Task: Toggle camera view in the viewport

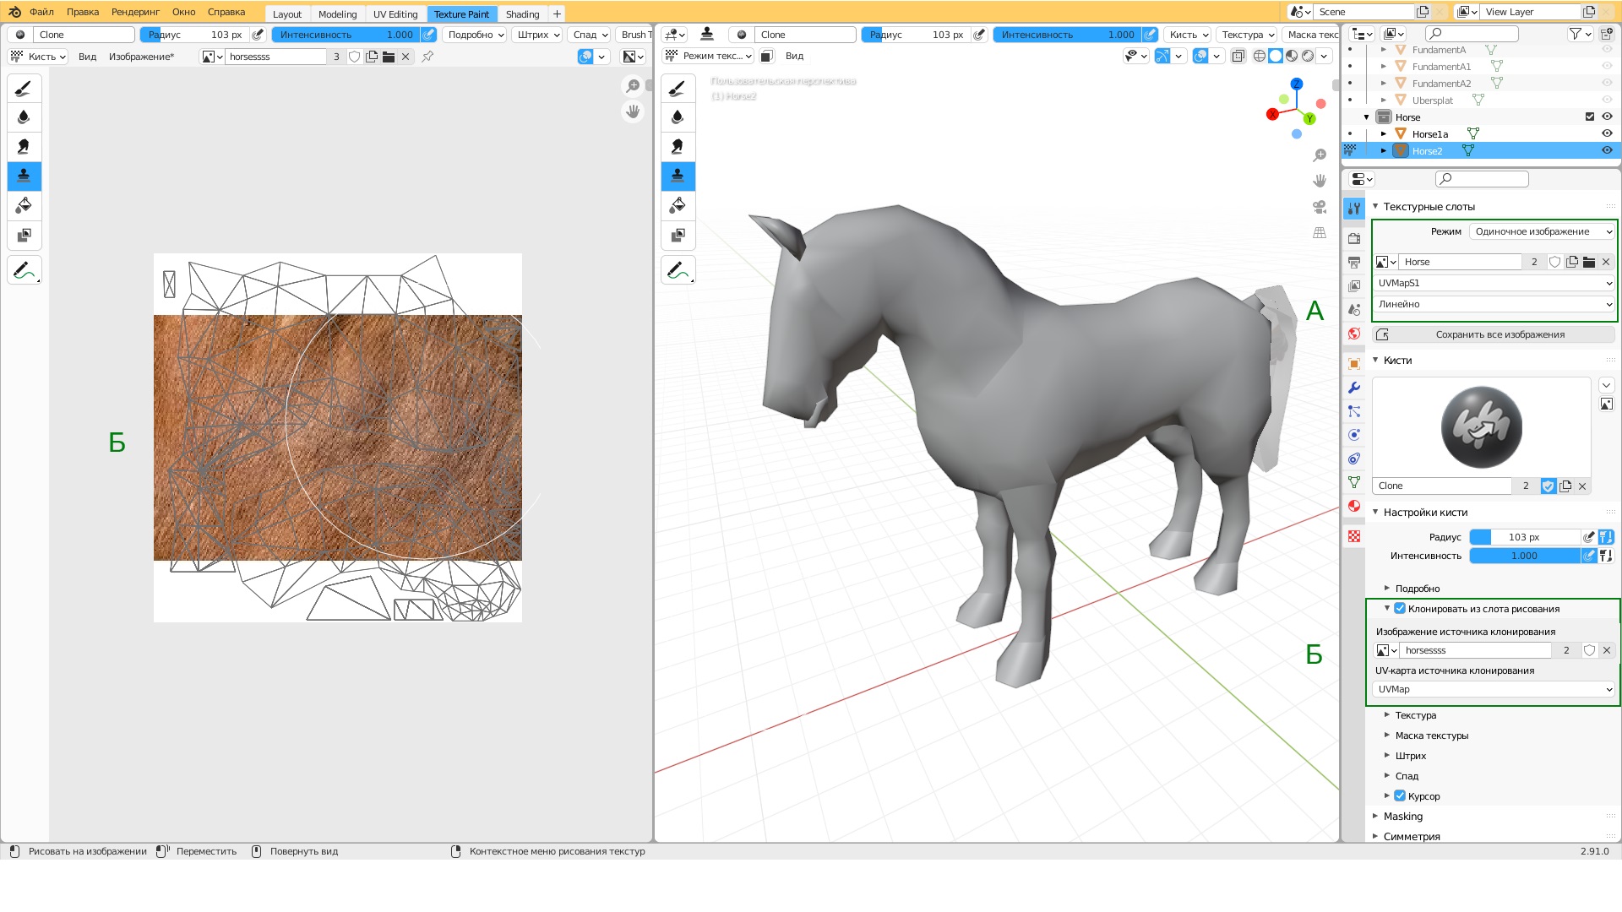Action: click(1319, 207)
